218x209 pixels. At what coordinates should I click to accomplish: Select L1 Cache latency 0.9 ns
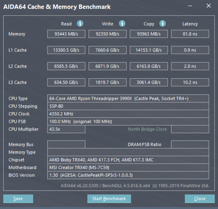tap(190, 50)
